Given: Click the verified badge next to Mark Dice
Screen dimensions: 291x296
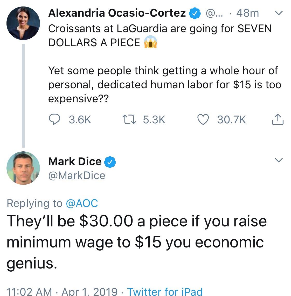Looking at the screenshot, I should click(110, 162).
